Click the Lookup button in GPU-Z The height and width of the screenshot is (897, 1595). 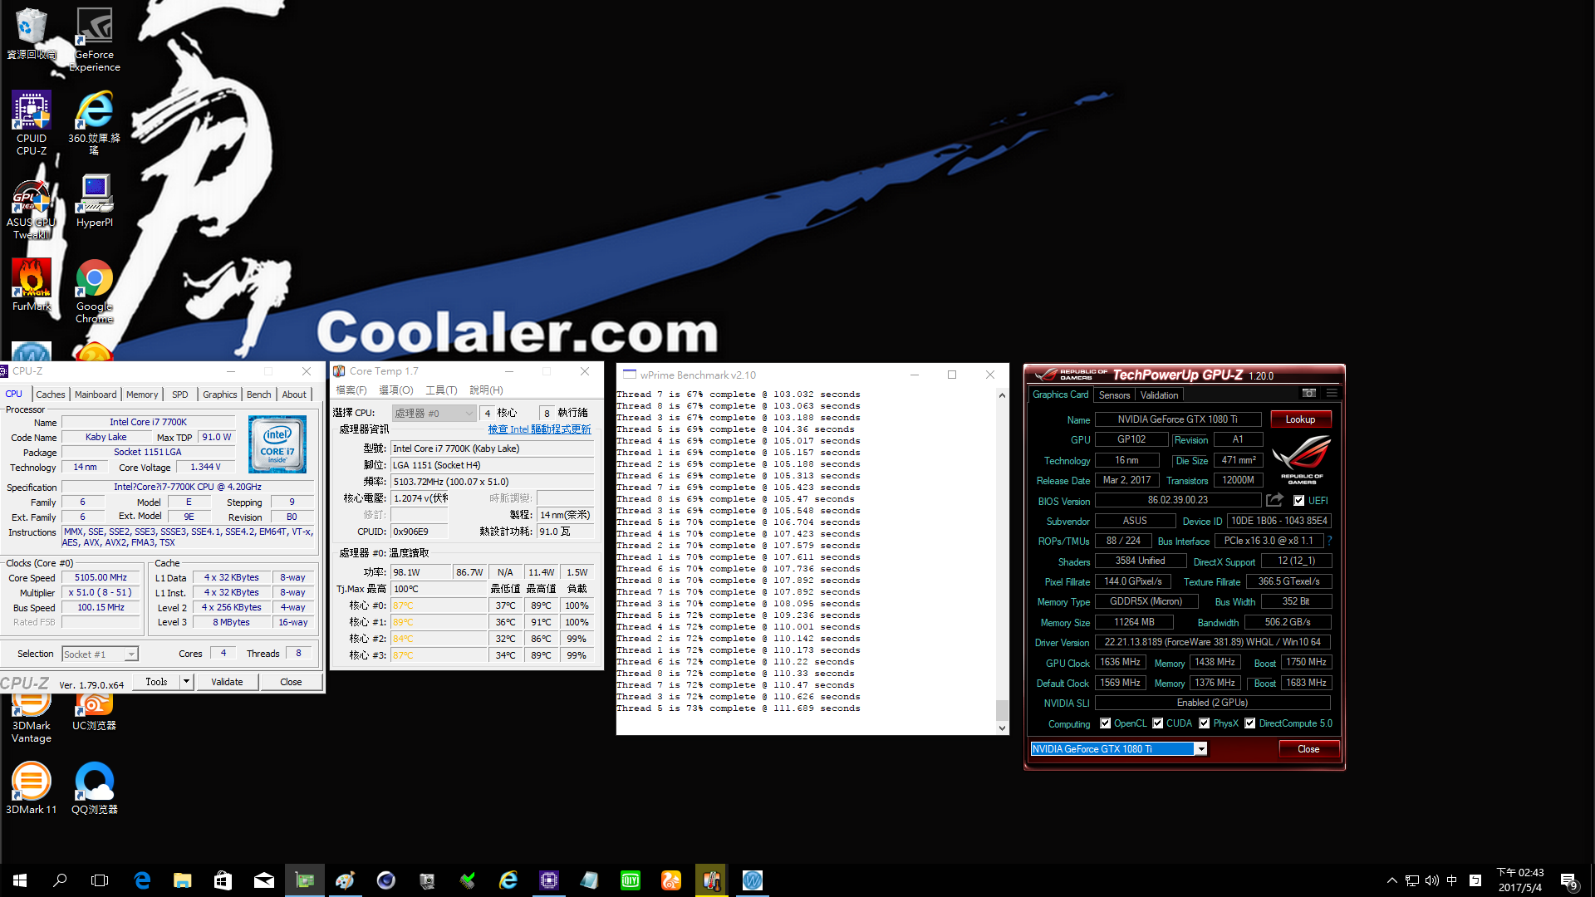[1300, 419]
